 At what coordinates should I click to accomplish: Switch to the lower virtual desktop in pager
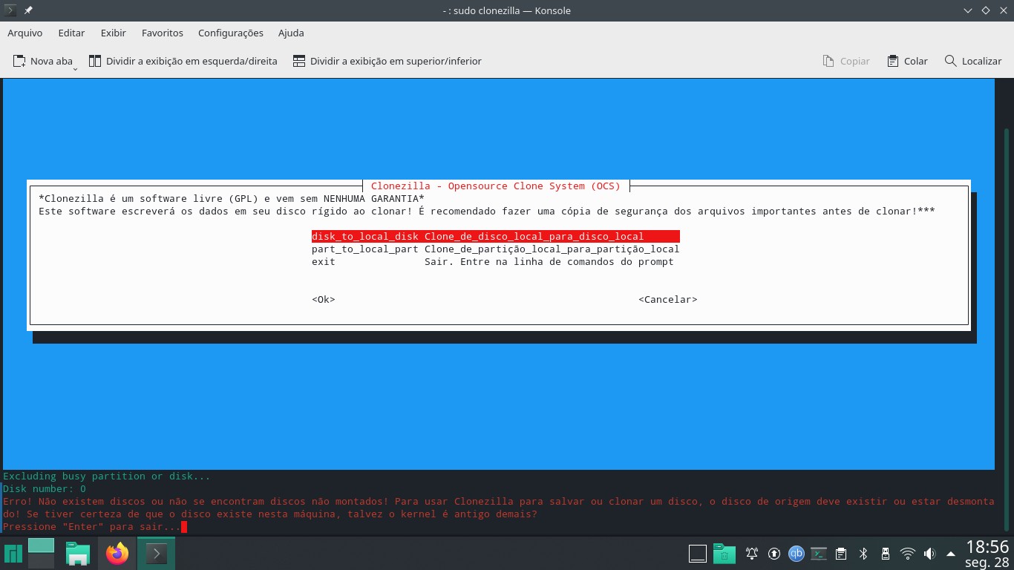42,561
